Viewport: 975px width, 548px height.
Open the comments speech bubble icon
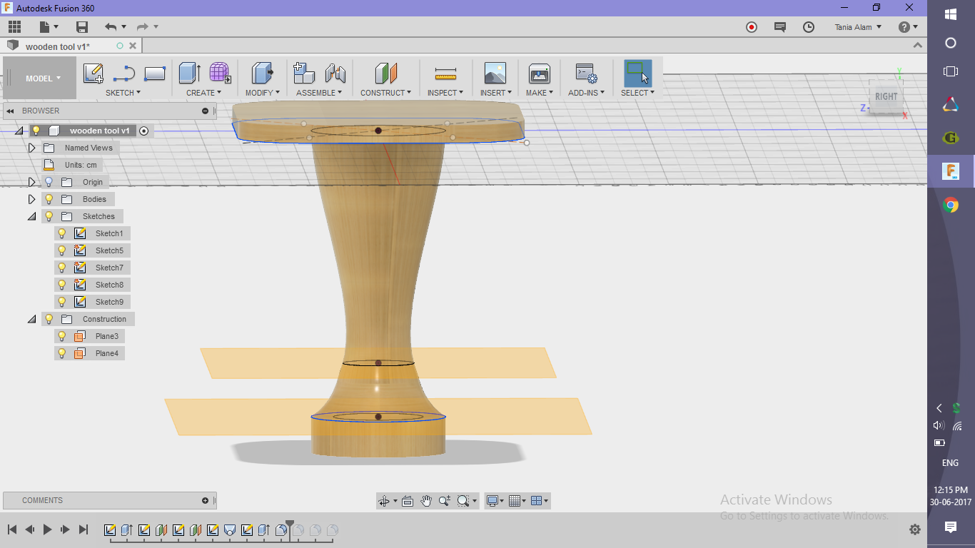(780, 27)
